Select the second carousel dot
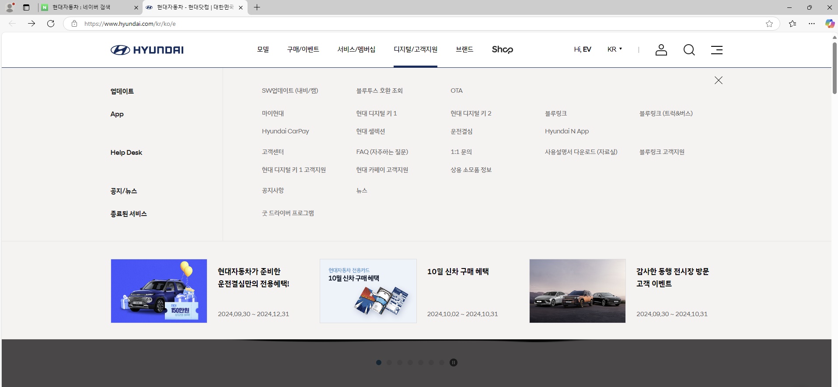Image resolution: width=838 pixels, height=387 pixels. (389, 363)
